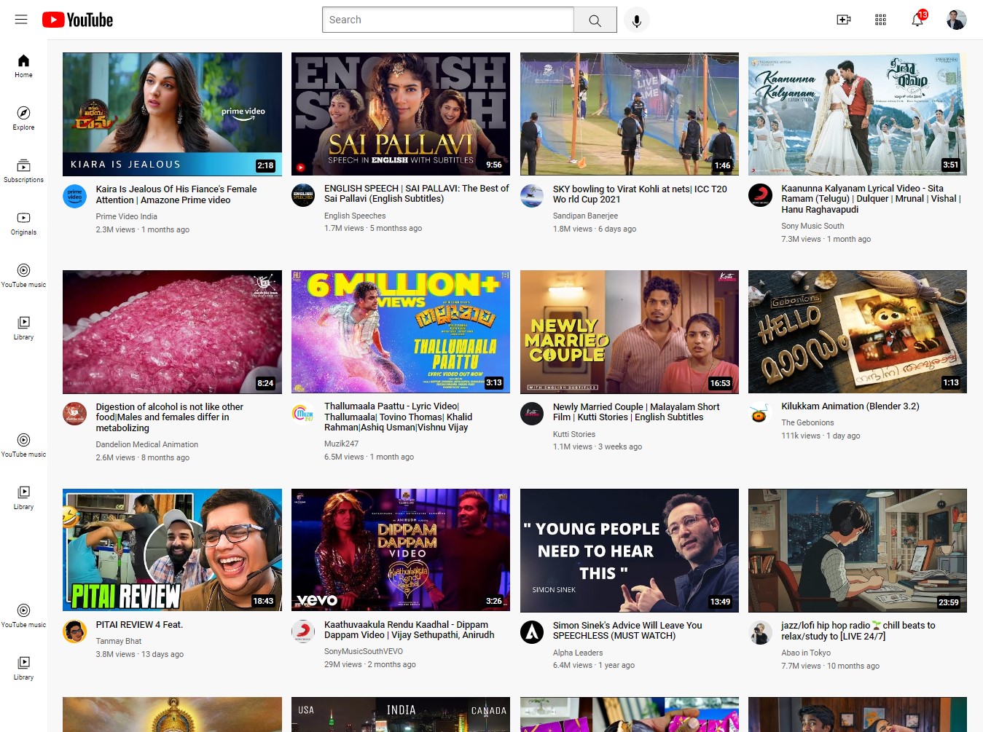
Task: Select Home in the sidebar
Action: tap(23, 65)
